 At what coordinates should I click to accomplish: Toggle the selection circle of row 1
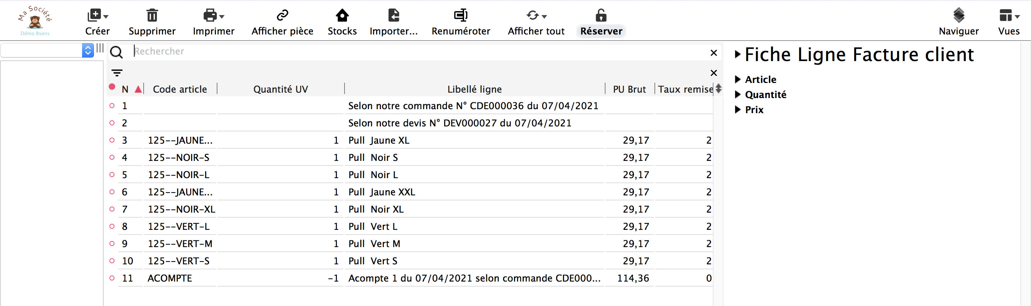[112, 106]
